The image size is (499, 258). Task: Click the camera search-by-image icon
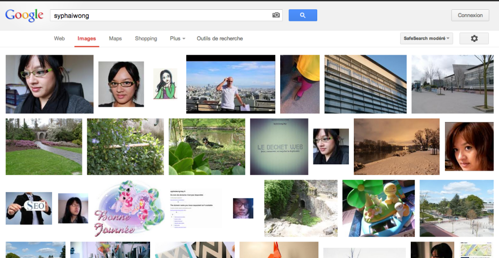(276, 15)
